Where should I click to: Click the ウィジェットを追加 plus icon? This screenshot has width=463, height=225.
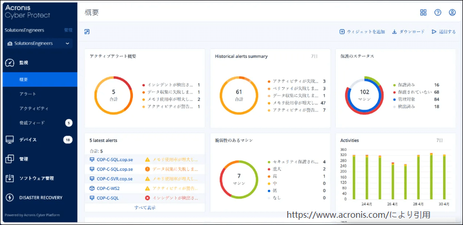pos(342,32)
